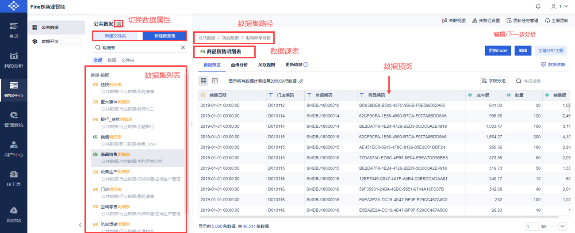The image size is (575, 233).
Task: Open 回收站 in the left sidebar
Action: point(14,214)
